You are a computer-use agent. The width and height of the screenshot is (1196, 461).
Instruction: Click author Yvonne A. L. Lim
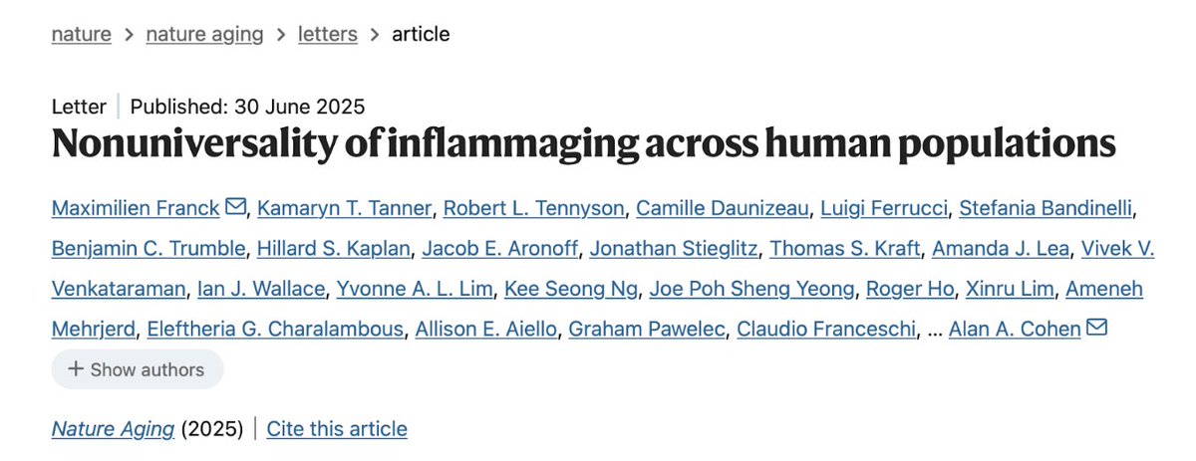coord(415,289)
